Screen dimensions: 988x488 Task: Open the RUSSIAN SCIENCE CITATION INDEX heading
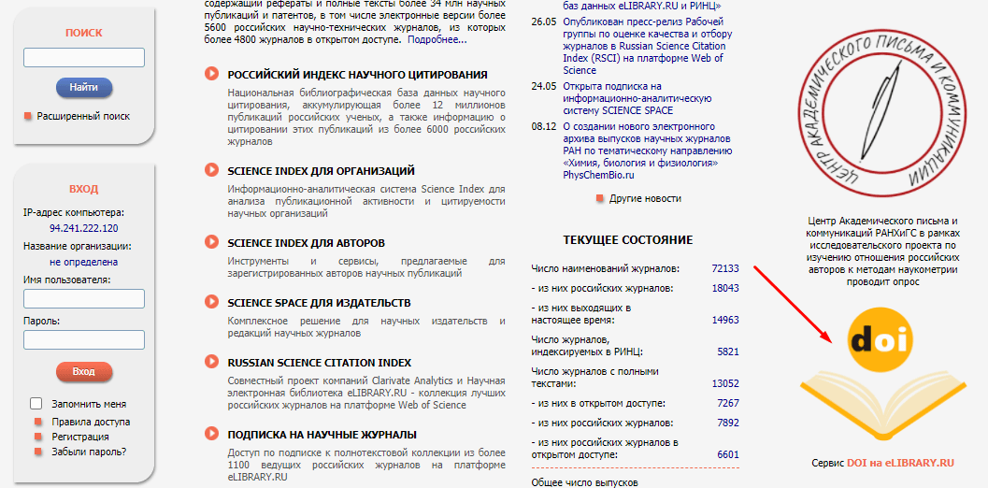(x=320, y=363)
